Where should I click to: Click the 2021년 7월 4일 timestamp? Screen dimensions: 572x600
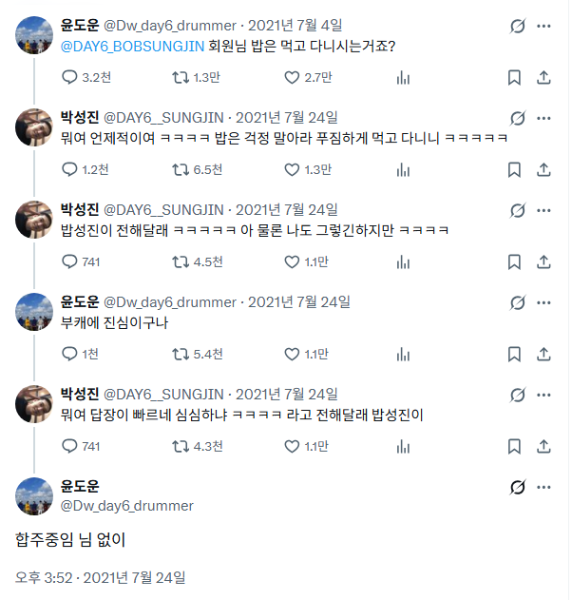[x=296, y=26]
